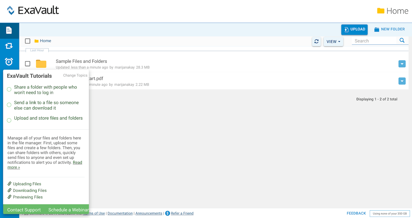Tick the select-all checkbox next to Home
This screenshot has height=218, width=412.
pos(27,41)
